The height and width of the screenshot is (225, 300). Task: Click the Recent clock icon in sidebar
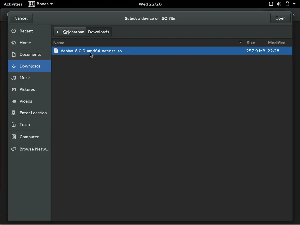coord(14,31)
